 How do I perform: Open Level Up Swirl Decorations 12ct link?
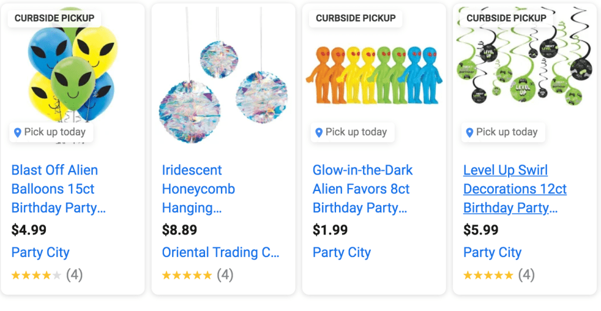tap(515, 189)
